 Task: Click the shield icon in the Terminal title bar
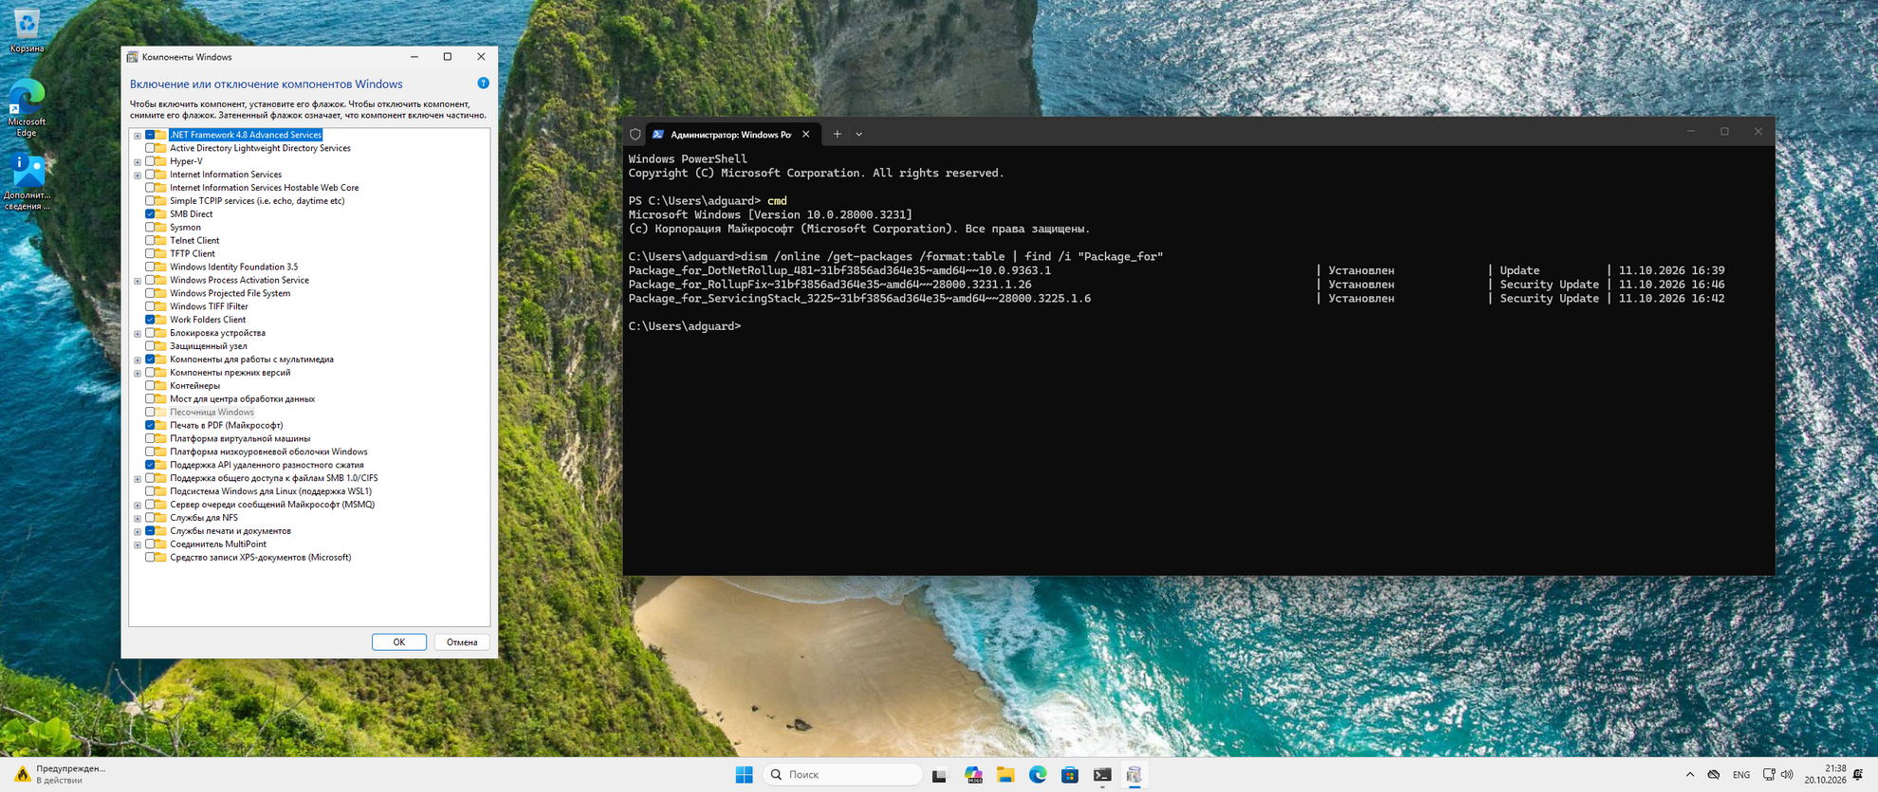coord(635,135)
